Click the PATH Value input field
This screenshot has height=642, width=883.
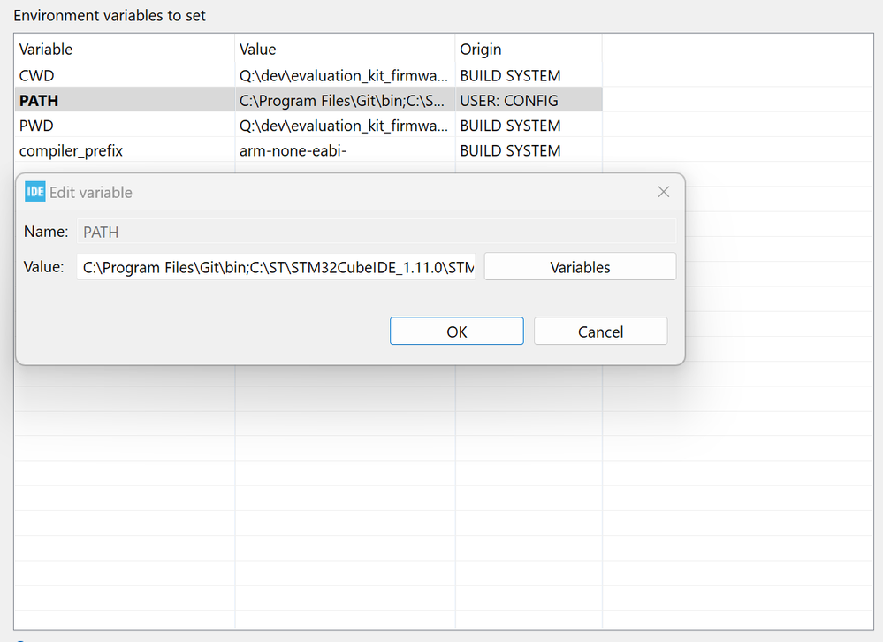coord(276,266)
